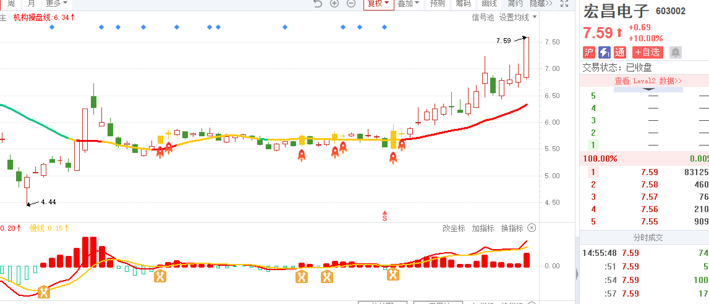Toggle the 筹码 chip distribution view
709x304 pixels.
point(462,4)
